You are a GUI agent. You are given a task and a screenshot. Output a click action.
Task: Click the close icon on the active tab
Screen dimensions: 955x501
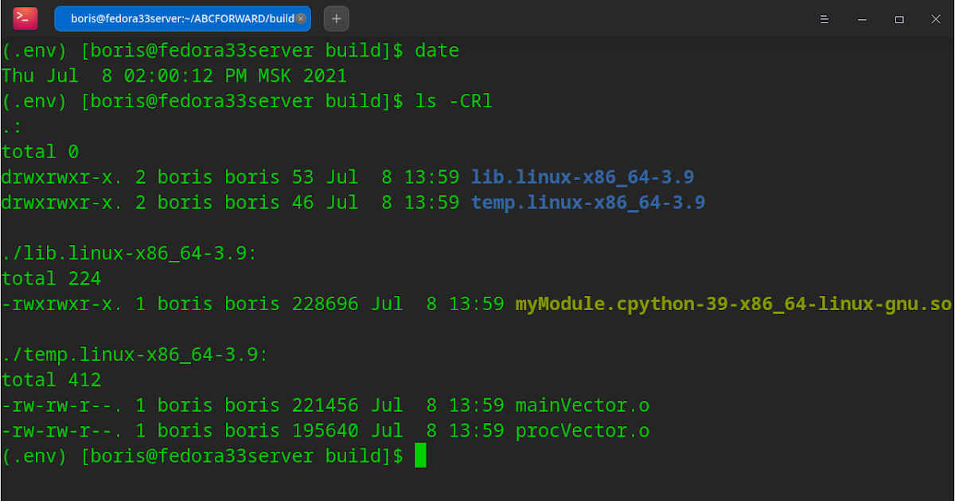(x=302, y=18)
